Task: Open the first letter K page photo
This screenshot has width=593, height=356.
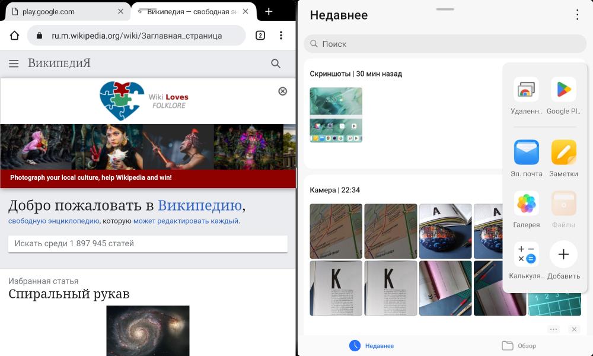Action: click(x=336, y=288)
